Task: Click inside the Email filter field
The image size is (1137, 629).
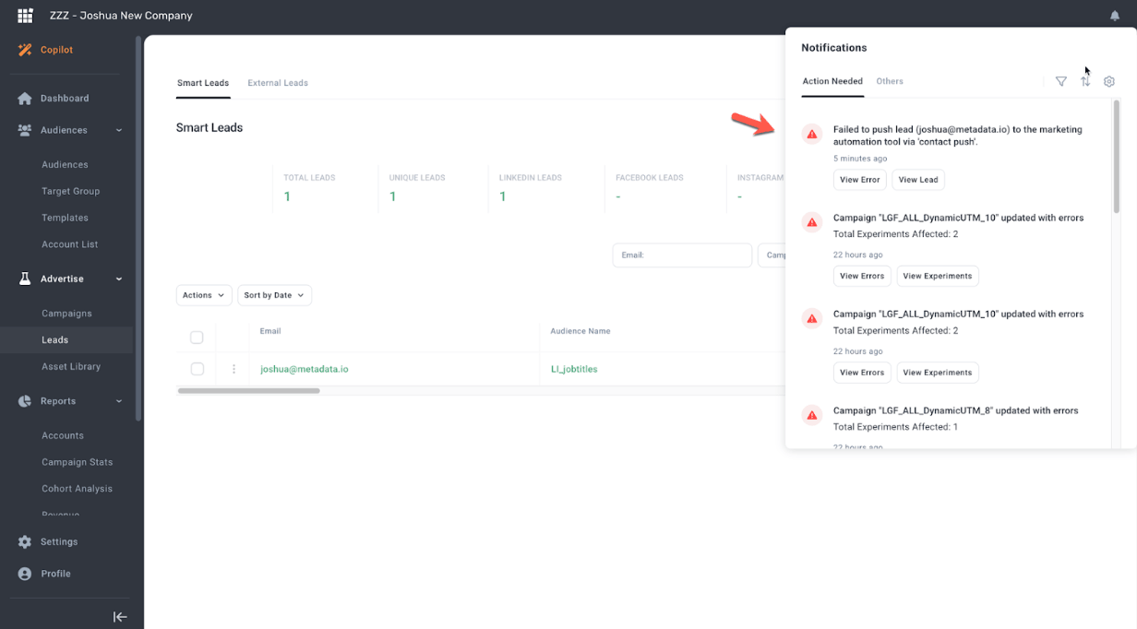Action: pyautogui.click(x=683, y=255)
